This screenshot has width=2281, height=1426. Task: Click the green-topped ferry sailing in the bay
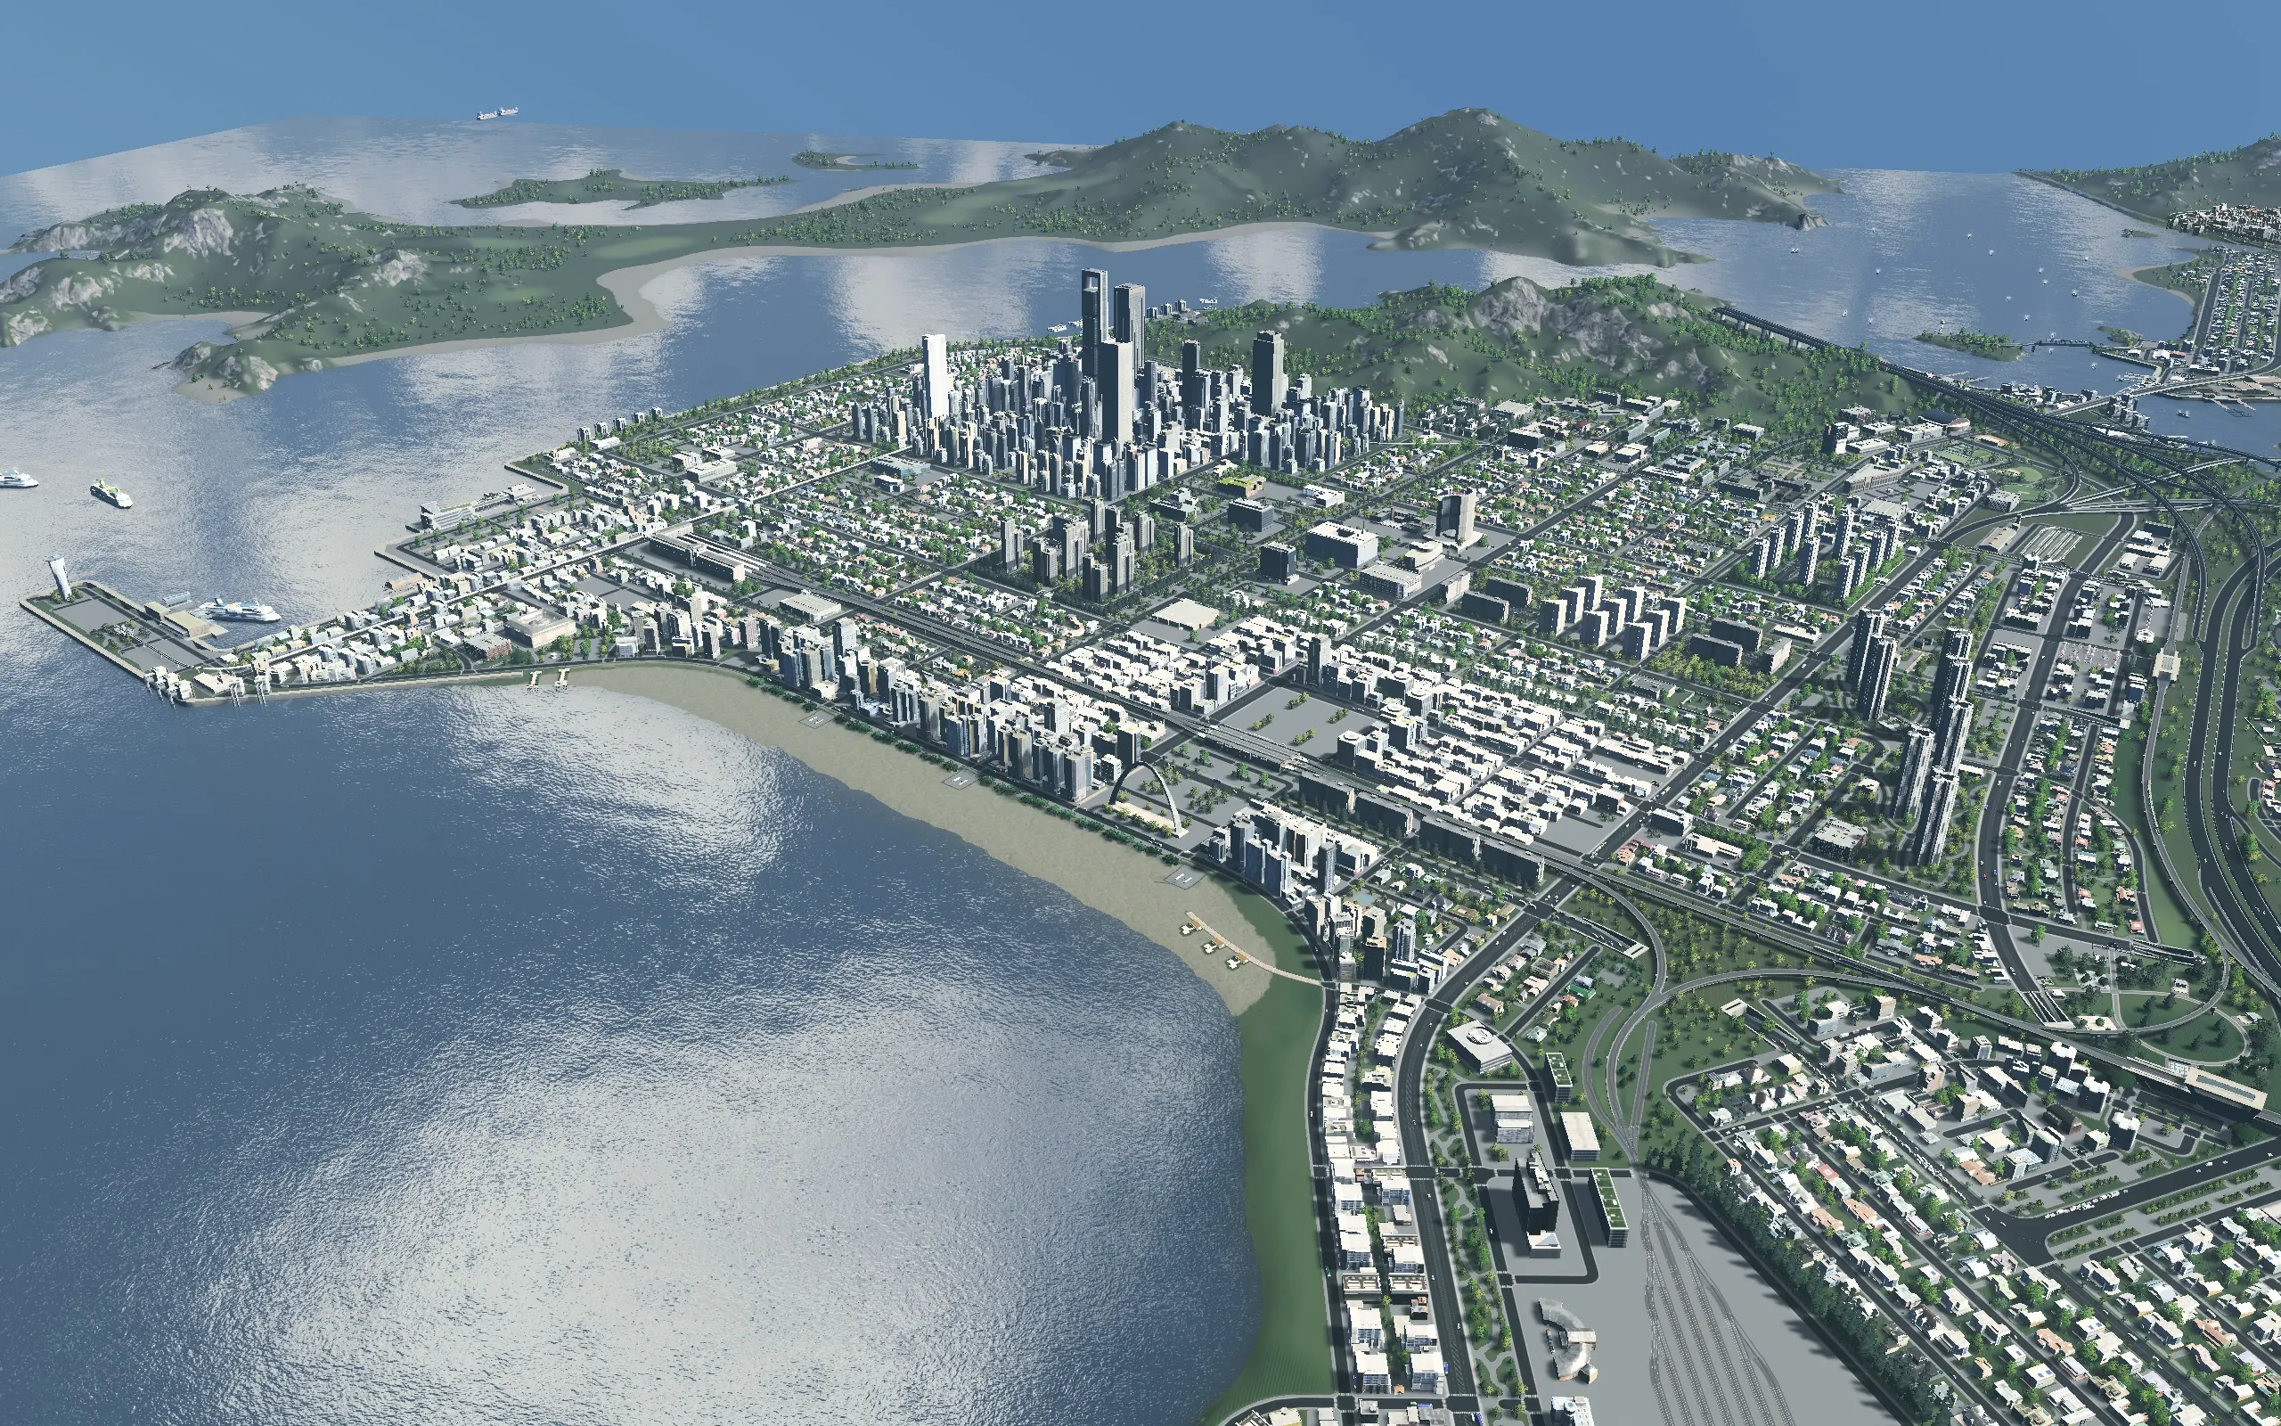click(111, 492)
